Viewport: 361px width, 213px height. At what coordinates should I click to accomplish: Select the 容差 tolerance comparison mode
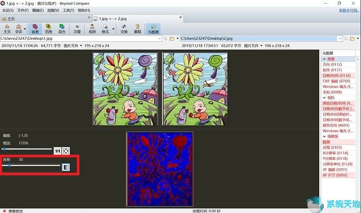click(x=35, y=29)
